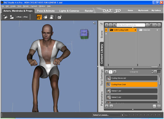Select Helmet 1.duf item

coord(132,91)
